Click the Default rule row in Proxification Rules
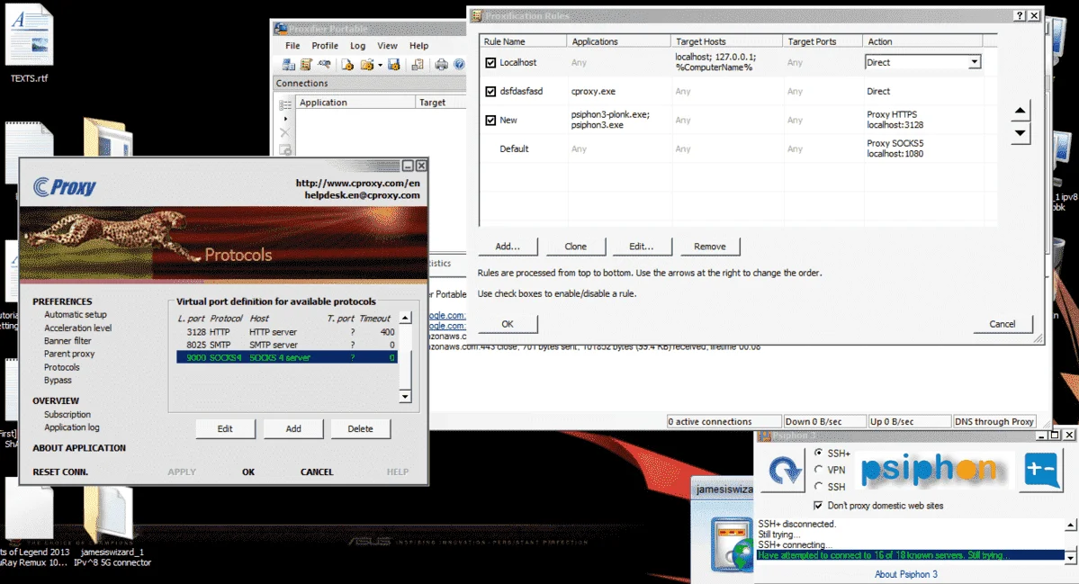The width and height of the screenshot is (1079, 584). click(738, 148)
